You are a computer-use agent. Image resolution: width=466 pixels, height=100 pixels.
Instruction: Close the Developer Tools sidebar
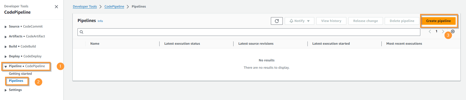pyautogui.click(x=56, y=7)
